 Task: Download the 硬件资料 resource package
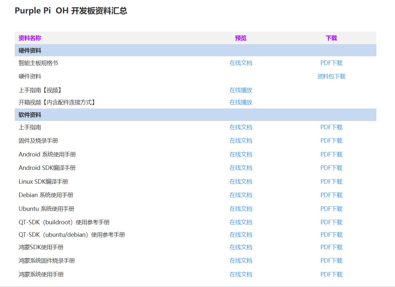click(331, 76)
